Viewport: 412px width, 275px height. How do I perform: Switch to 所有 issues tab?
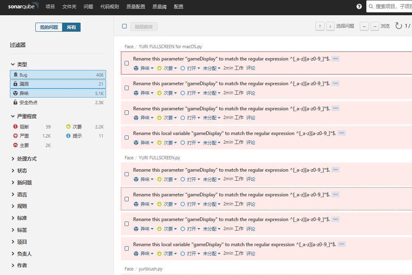tap(71, 27)
